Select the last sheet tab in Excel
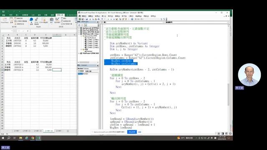This screenshot has width=267, height=150. click(58, 131)
